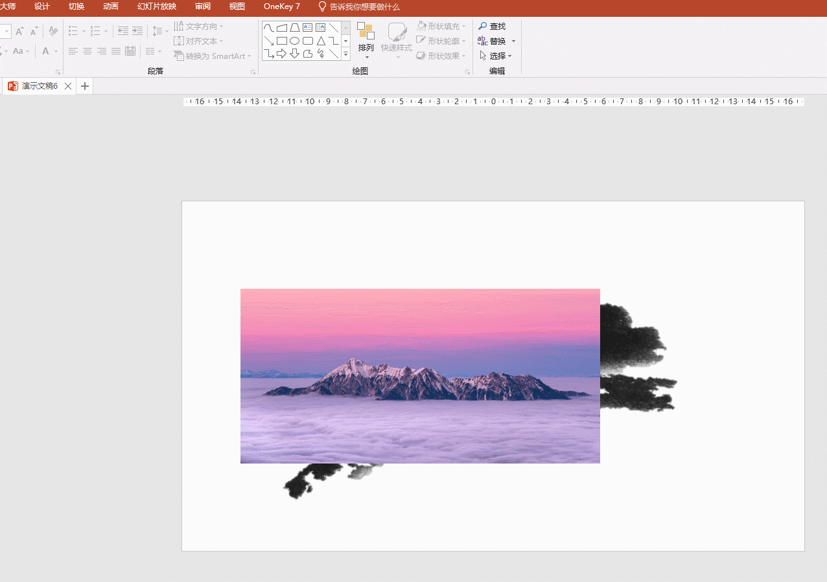Expand the full shapes gallery with the More arrow
The height and width of the screenshot is (582, 827).
click(345, 55)
